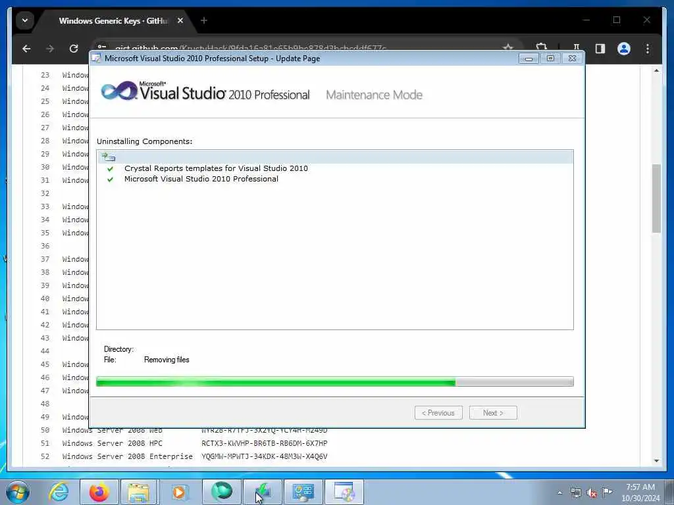Click the Windows Server 2008 Enterprise key text
The width and height of the screenshot is (674, 505).
(265, 456)
